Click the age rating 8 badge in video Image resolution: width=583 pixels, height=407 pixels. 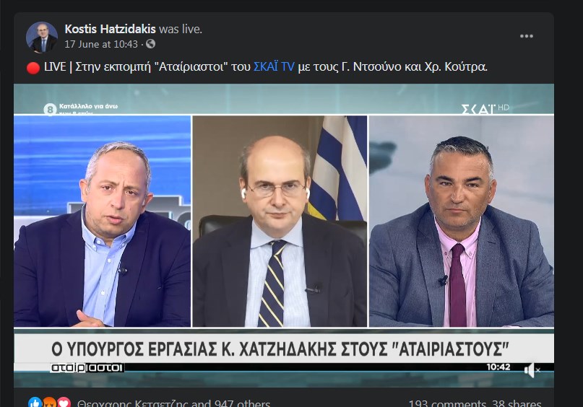tap(50, 109)
